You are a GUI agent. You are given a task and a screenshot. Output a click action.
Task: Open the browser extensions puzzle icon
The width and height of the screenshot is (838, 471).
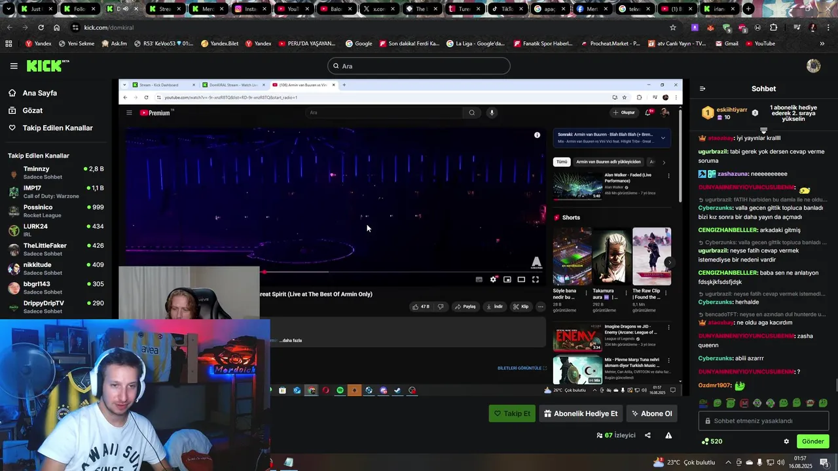pyautogui.click(x=774, y=27)
